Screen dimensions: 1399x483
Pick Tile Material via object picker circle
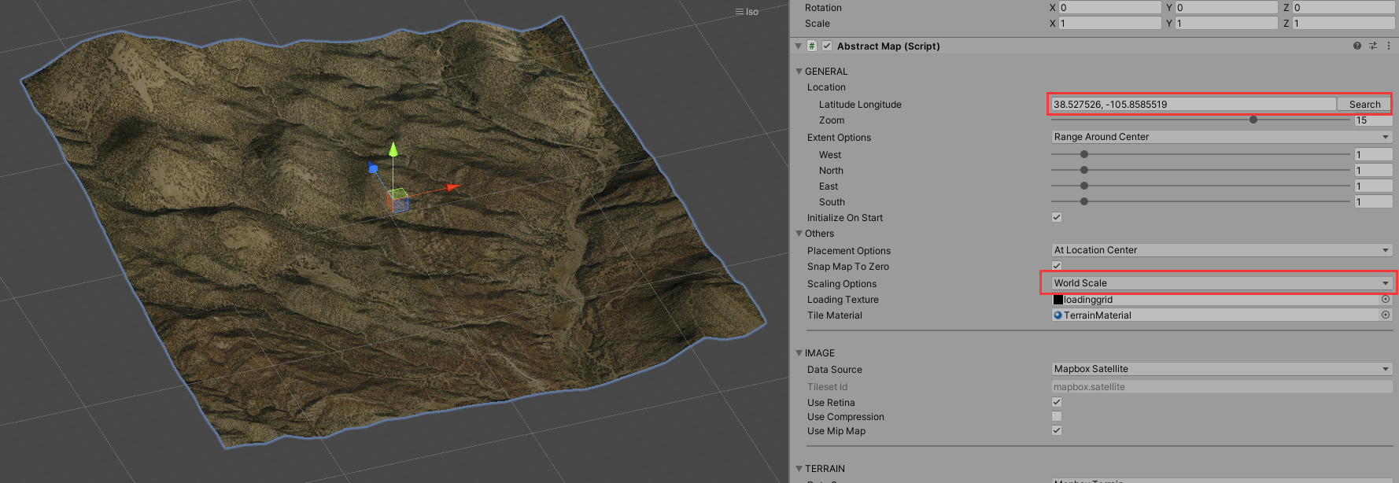pyautogui.click(x=1386, y=315)
